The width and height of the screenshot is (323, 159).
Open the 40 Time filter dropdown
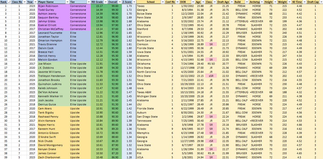pyautogui.click(x=305, y=2)
